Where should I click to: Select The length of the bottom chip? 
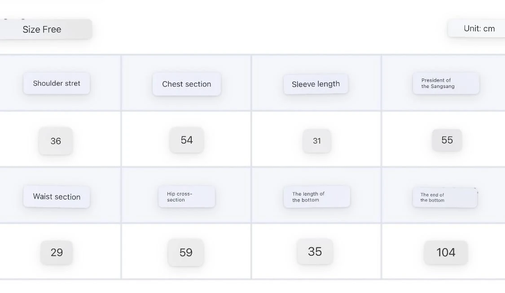pyautogui.click(x=316, y=197)
